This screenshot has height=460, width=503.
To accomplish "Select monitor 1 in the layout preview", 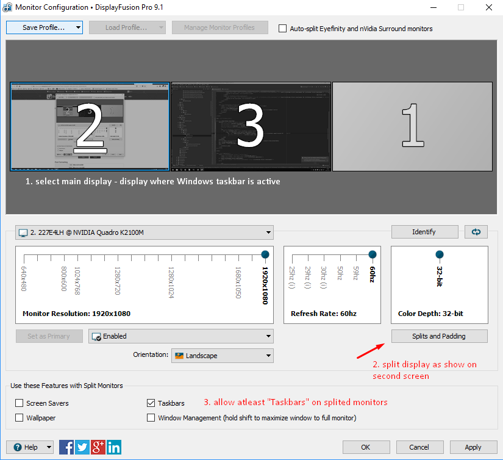I will pyautogui.click(x=412, y=126).
